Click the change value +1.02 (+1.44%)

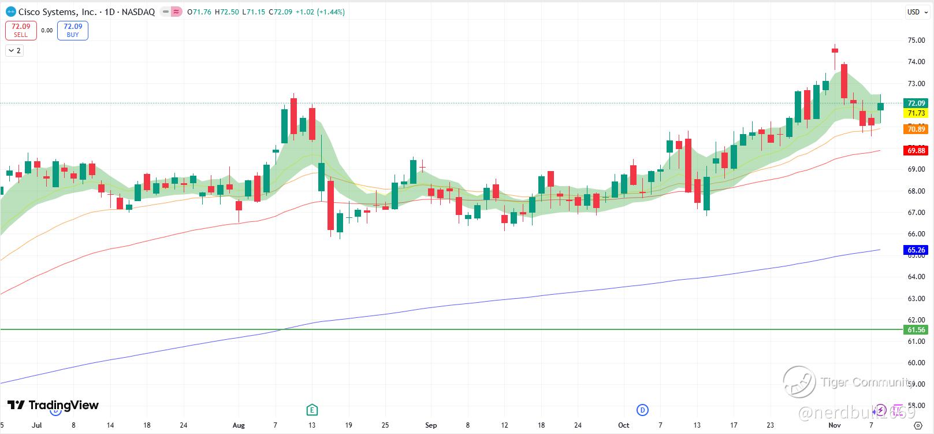(320, 12)
